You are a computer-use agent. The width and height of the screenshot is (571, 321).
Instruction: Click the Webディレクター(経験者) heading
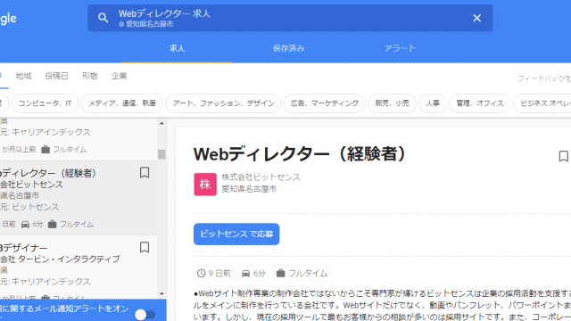point(300,154)
